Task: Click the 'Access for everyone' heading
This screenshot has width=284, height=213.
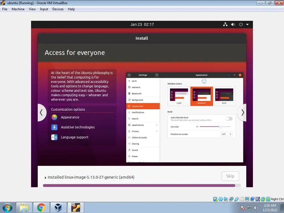Action: (x=75, y=52)
